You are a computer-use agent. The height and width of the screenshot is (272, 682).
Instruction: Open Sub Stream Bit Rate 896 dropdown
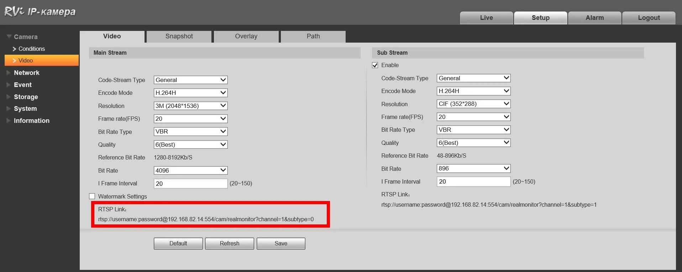point(473,168)
